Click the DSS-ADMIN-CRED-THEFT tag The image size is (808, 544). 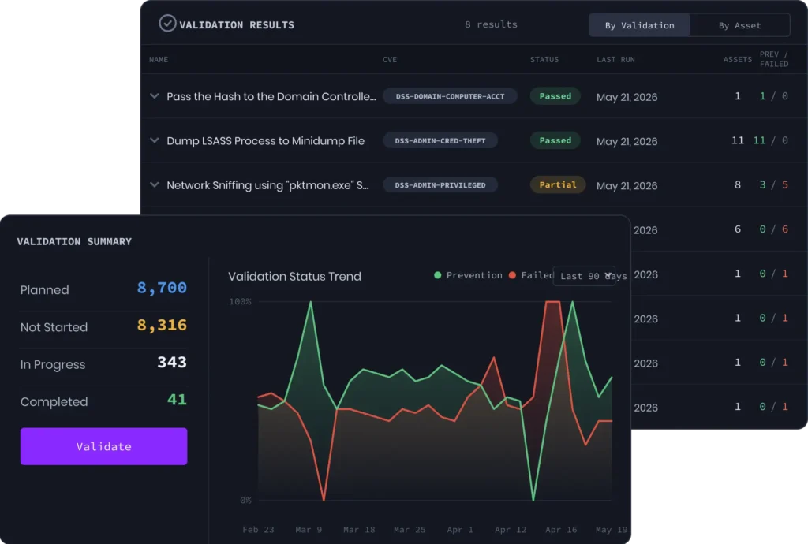440,140
